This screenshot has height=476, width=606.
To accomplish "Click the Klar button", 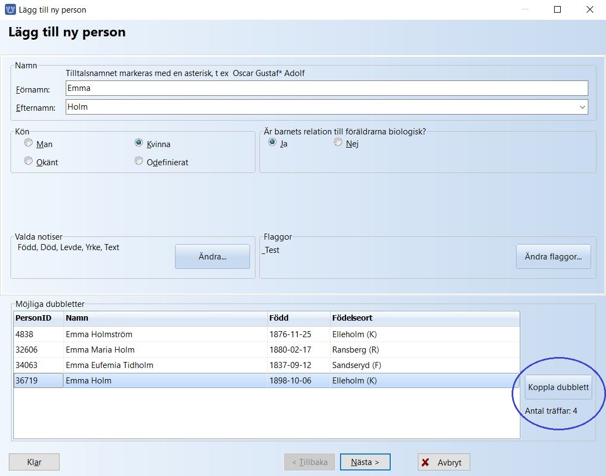I will click(x=34, y=462).
